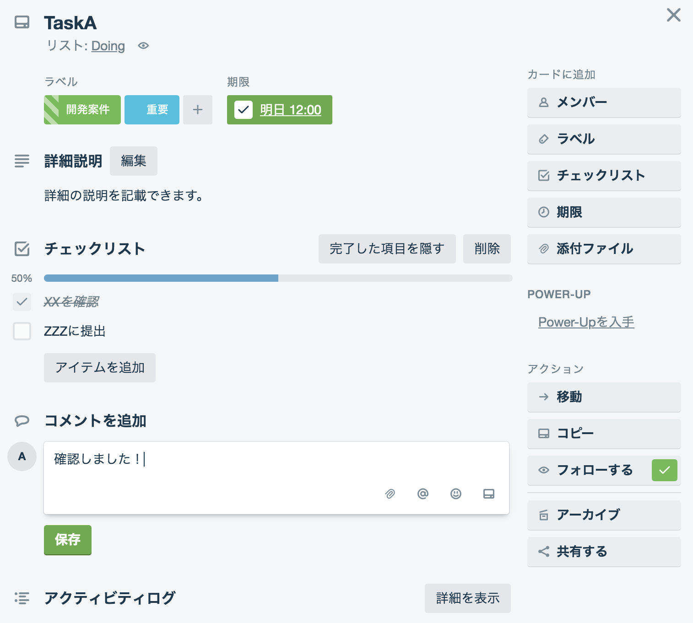
Task: Open アーカイブ archive action
Action: tap(604, 515)
